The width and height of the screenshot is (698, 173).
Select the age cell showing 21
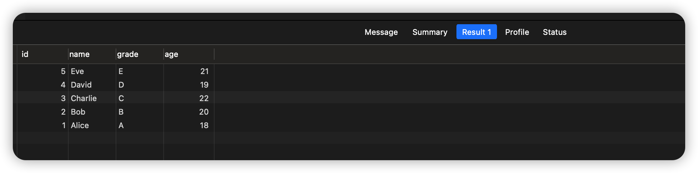pyautogui.click(x=204, y=71)
